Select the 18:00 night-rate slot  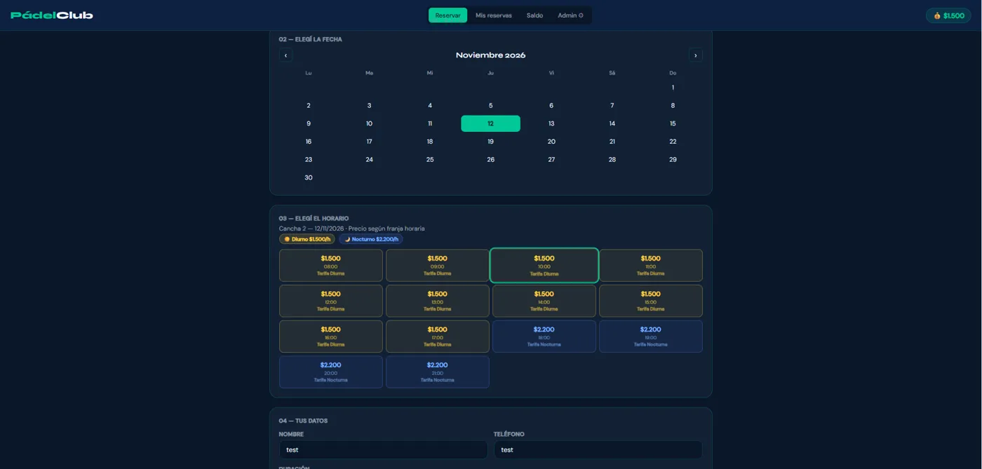544,337
